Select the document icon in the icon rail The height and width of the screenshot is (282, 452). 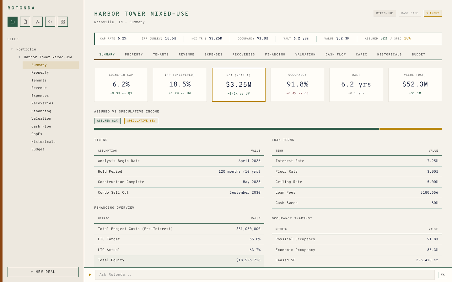(x=25, y=22)
